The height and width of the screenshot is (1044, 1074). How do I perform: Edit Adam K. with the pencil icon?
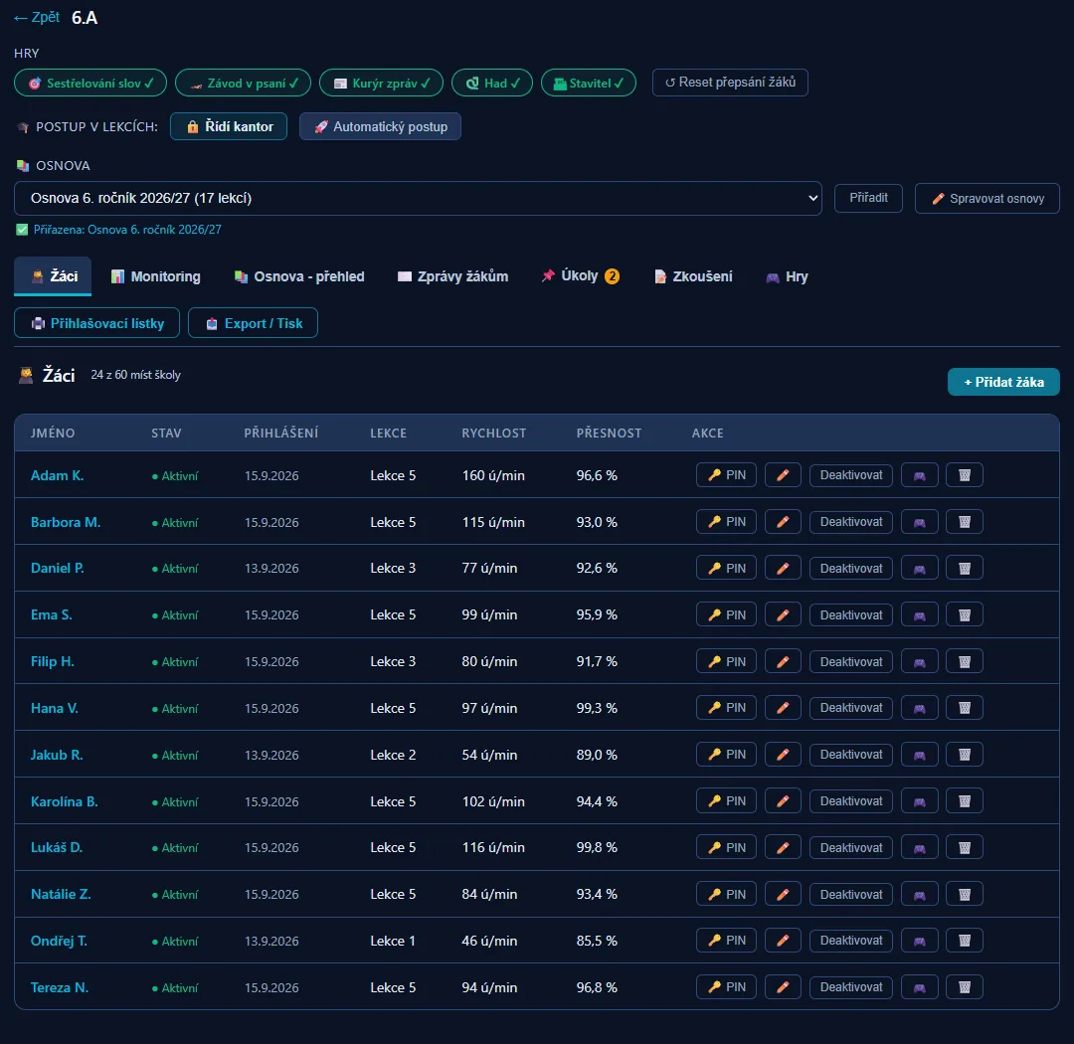pos(783,475)
